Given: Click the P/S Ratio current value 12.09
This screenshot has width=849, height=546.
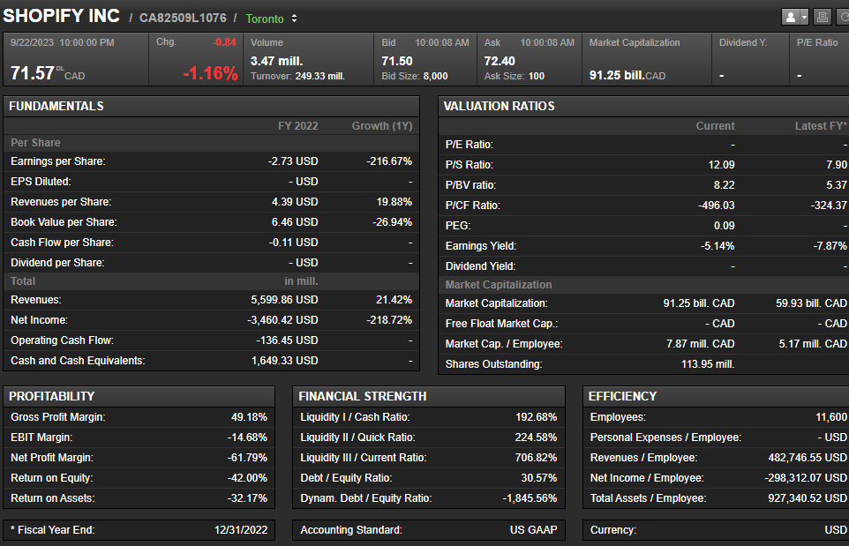Looking at the screenshot, I should pyautogui.click(x=721, y=164).
